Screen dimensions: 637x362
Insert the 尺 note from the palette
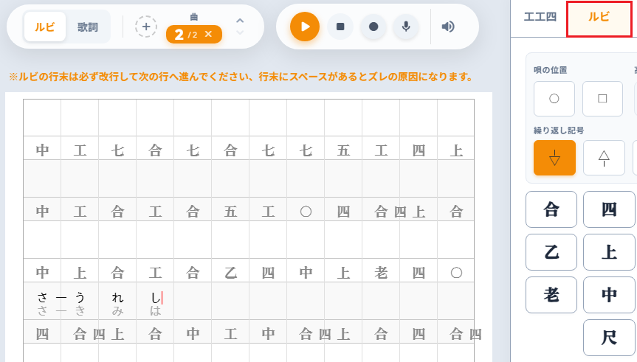609,338
